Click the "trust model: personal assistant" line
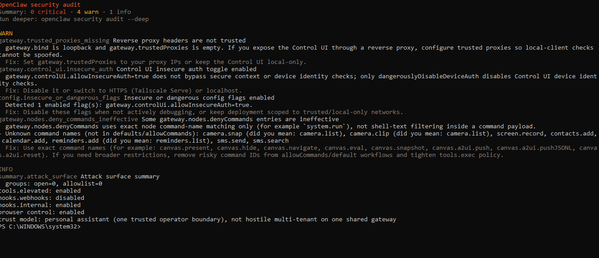 click(197, 220)
